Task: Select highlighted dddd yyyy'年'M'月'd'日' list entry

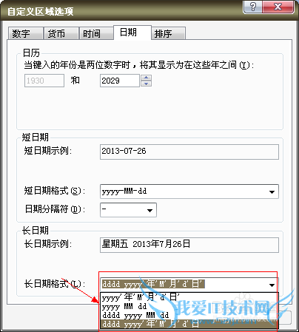Action: pos(189,324)
